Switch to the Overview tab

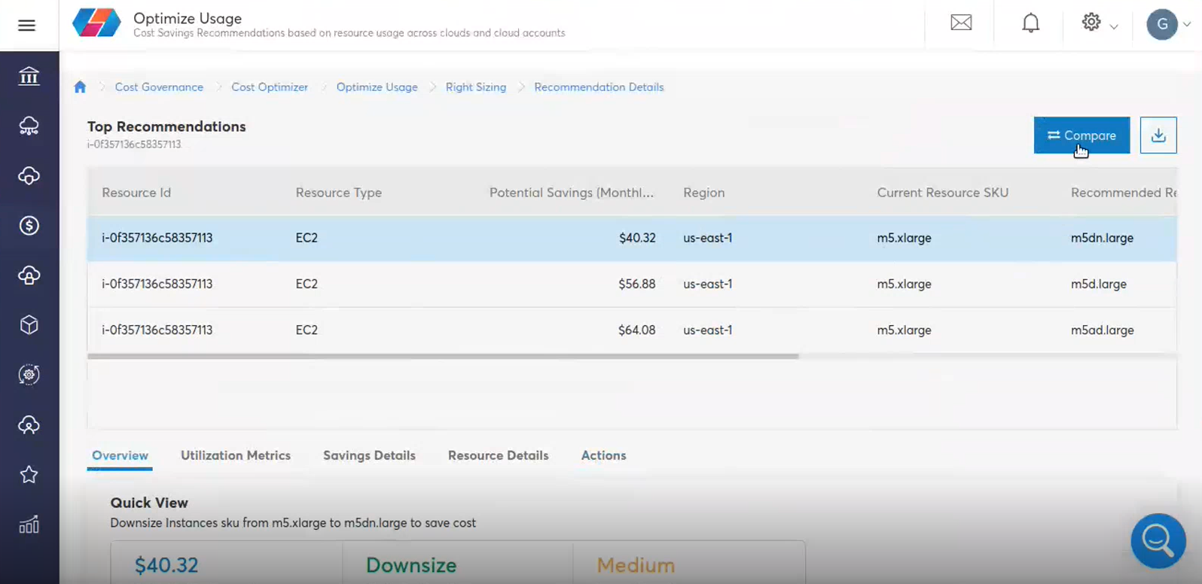120,455
